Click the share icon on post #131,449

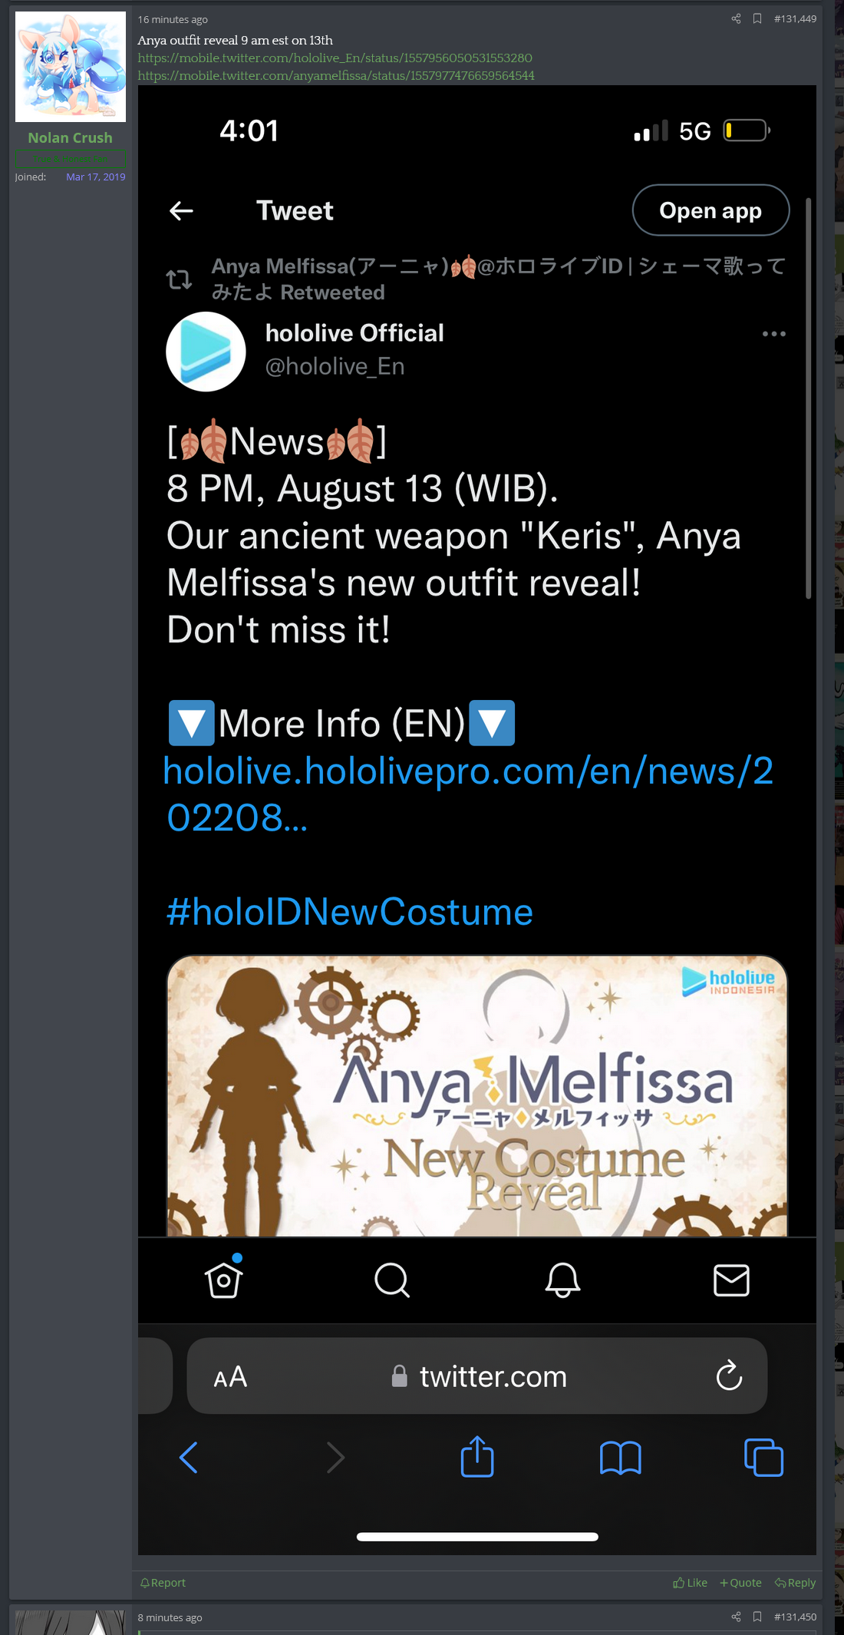click(736, 18)
